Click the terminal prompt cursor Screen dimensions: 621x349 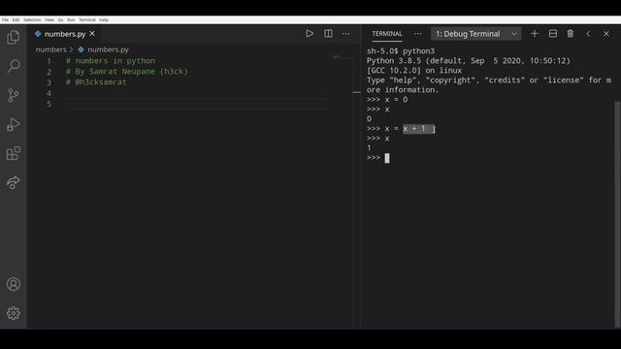point(387,158)
